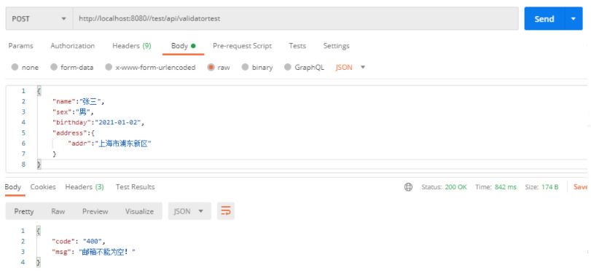Click the globe network info icon
The height and width of the screenshot is (273, 591).
pos(408,187)
